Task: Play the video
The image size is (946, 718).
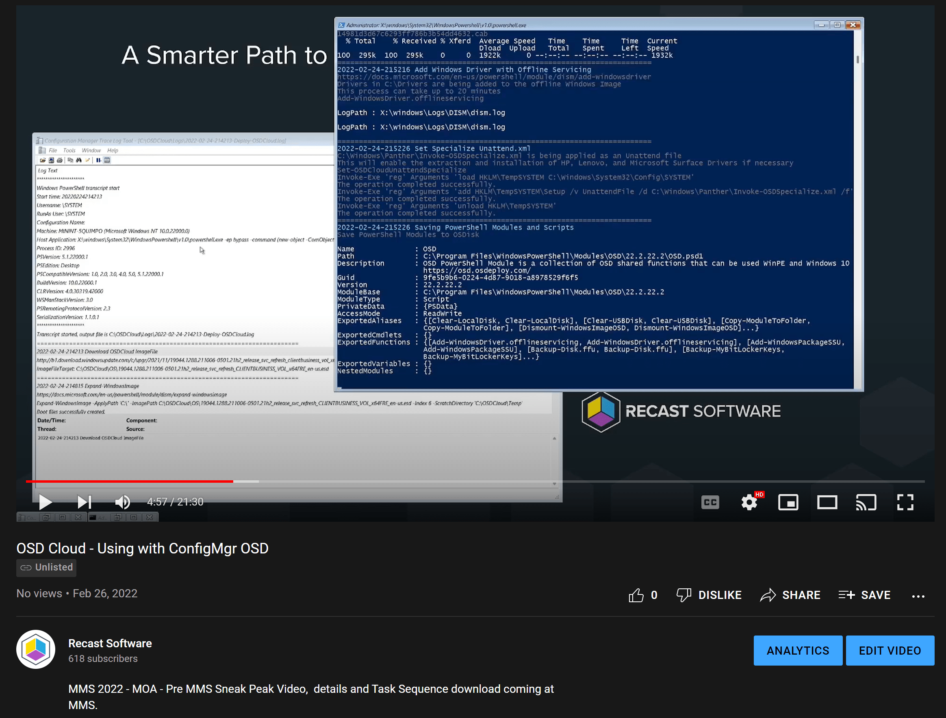Action: (x=45, y=502)
